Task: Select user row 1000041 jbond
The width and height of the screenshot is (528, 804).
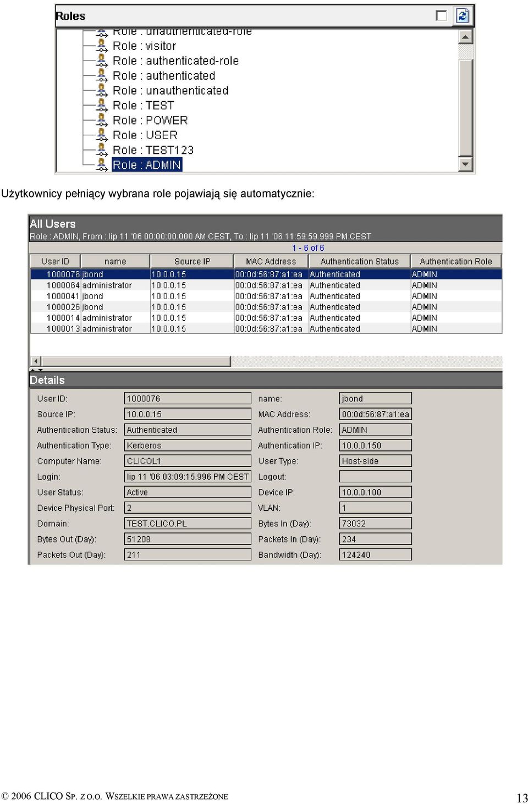Action: [x=266, y=296]
